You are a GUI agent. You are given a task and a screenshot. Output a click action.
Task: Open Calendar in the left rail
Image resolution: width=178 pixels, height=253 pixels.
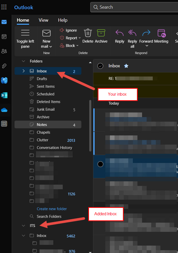[x=4, y=37]
